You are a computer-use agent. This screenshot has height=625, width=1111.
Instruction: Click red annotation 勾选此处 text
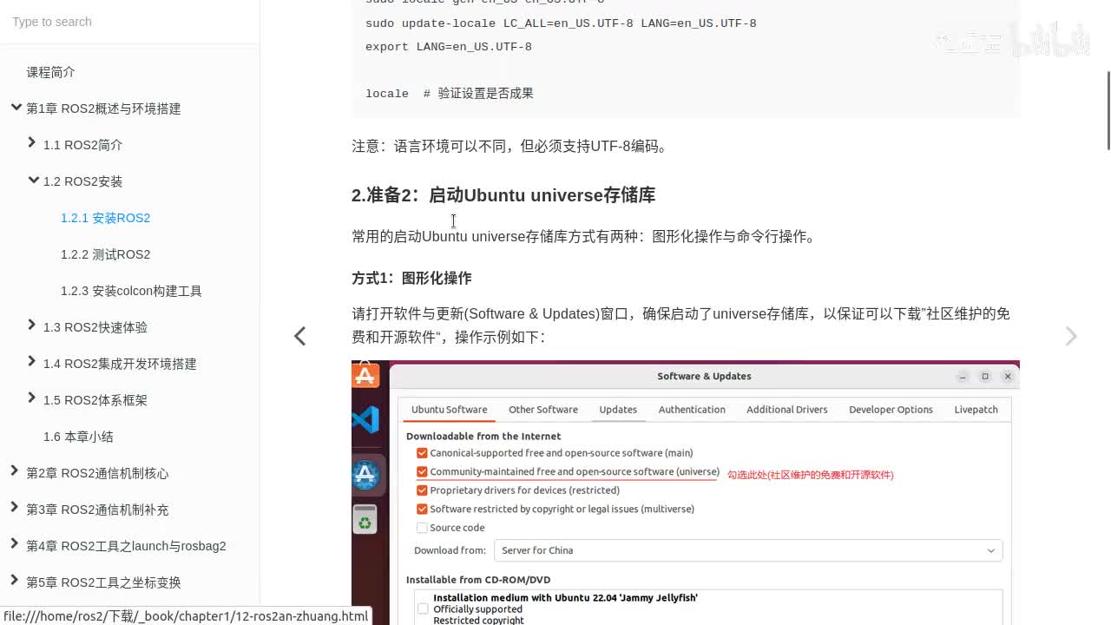point(810,475)
